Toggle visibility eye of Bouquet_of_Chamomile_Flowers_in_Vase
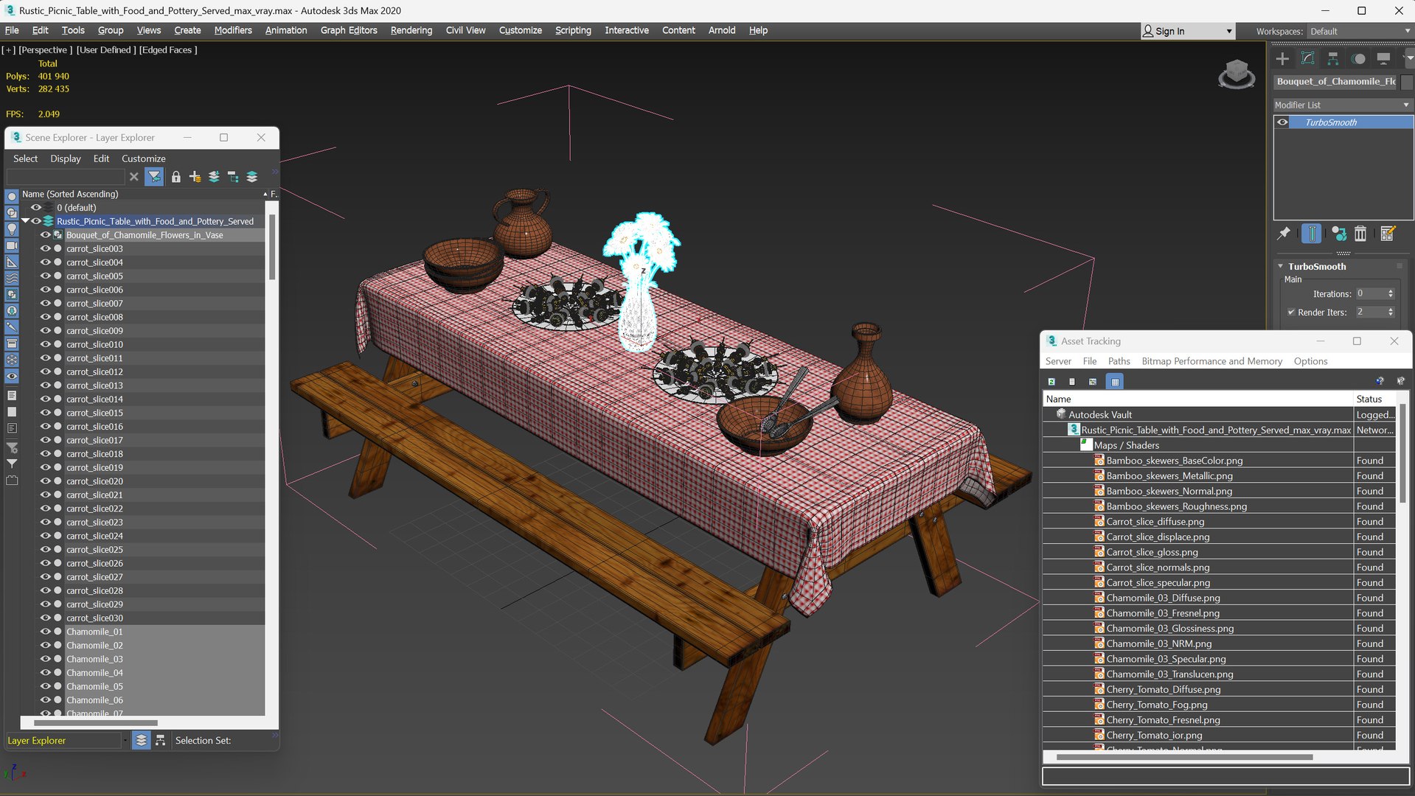Image resolution: width=1415 pixels, height=796 pixels. coord(45,235)
